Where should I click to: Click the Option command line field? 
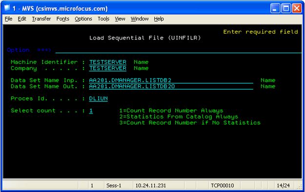(x=179, y=50)
